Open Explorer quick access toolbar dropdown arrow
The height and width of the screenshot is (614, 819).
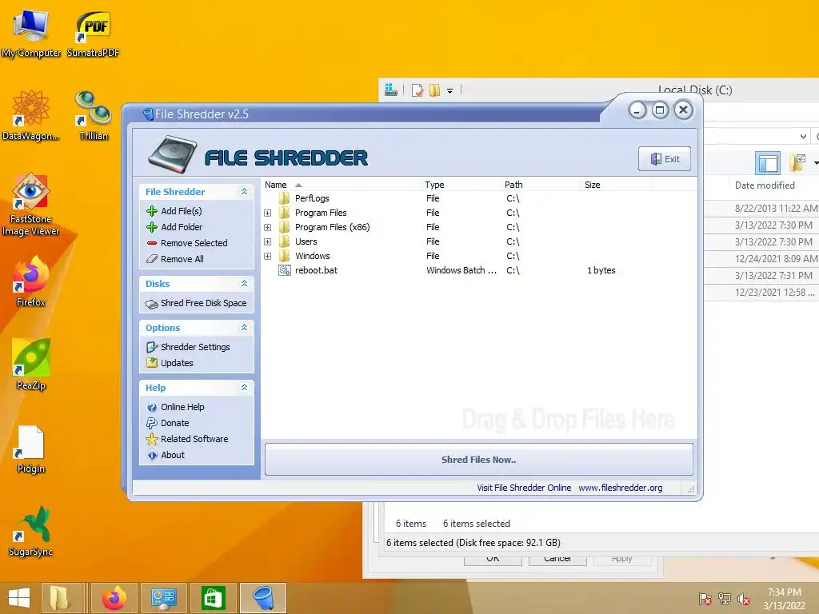pos(449,91)
